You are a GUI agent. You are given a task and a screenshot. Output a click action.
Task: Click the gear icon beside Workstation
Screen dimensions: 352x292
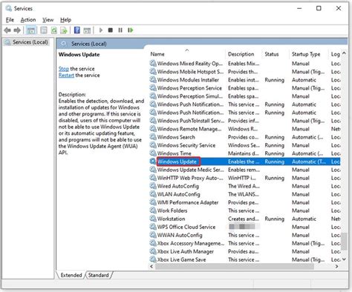pyautogui.click(x=153, y=219)
